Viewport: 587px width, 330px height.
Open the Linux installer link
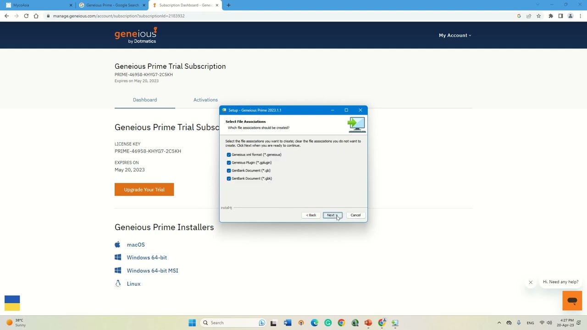133,284
